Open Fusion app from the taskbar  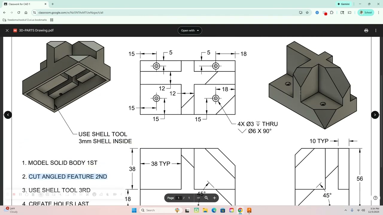coord(249,210)
